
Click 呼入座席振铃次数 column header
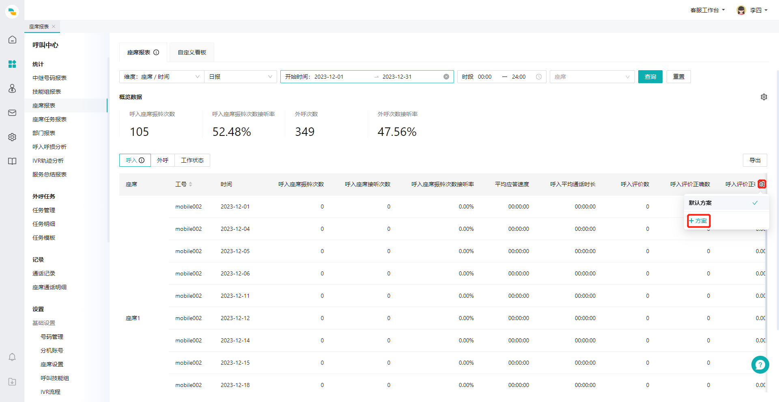tap(301, 184)
